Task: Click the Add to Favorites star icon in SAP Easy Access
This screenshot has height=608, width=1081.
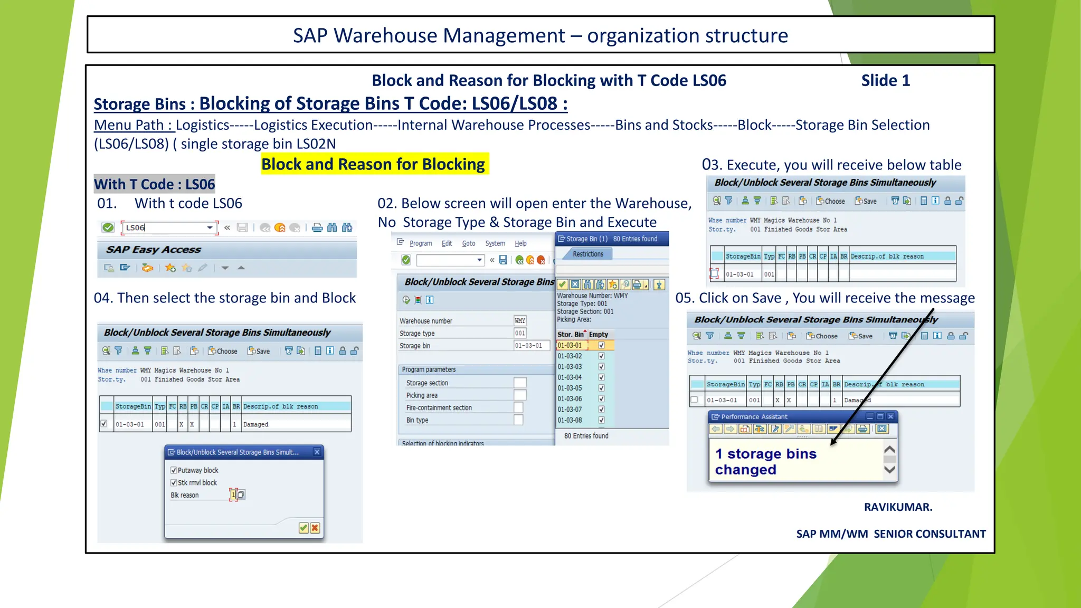Action: (x=170, y=268)
